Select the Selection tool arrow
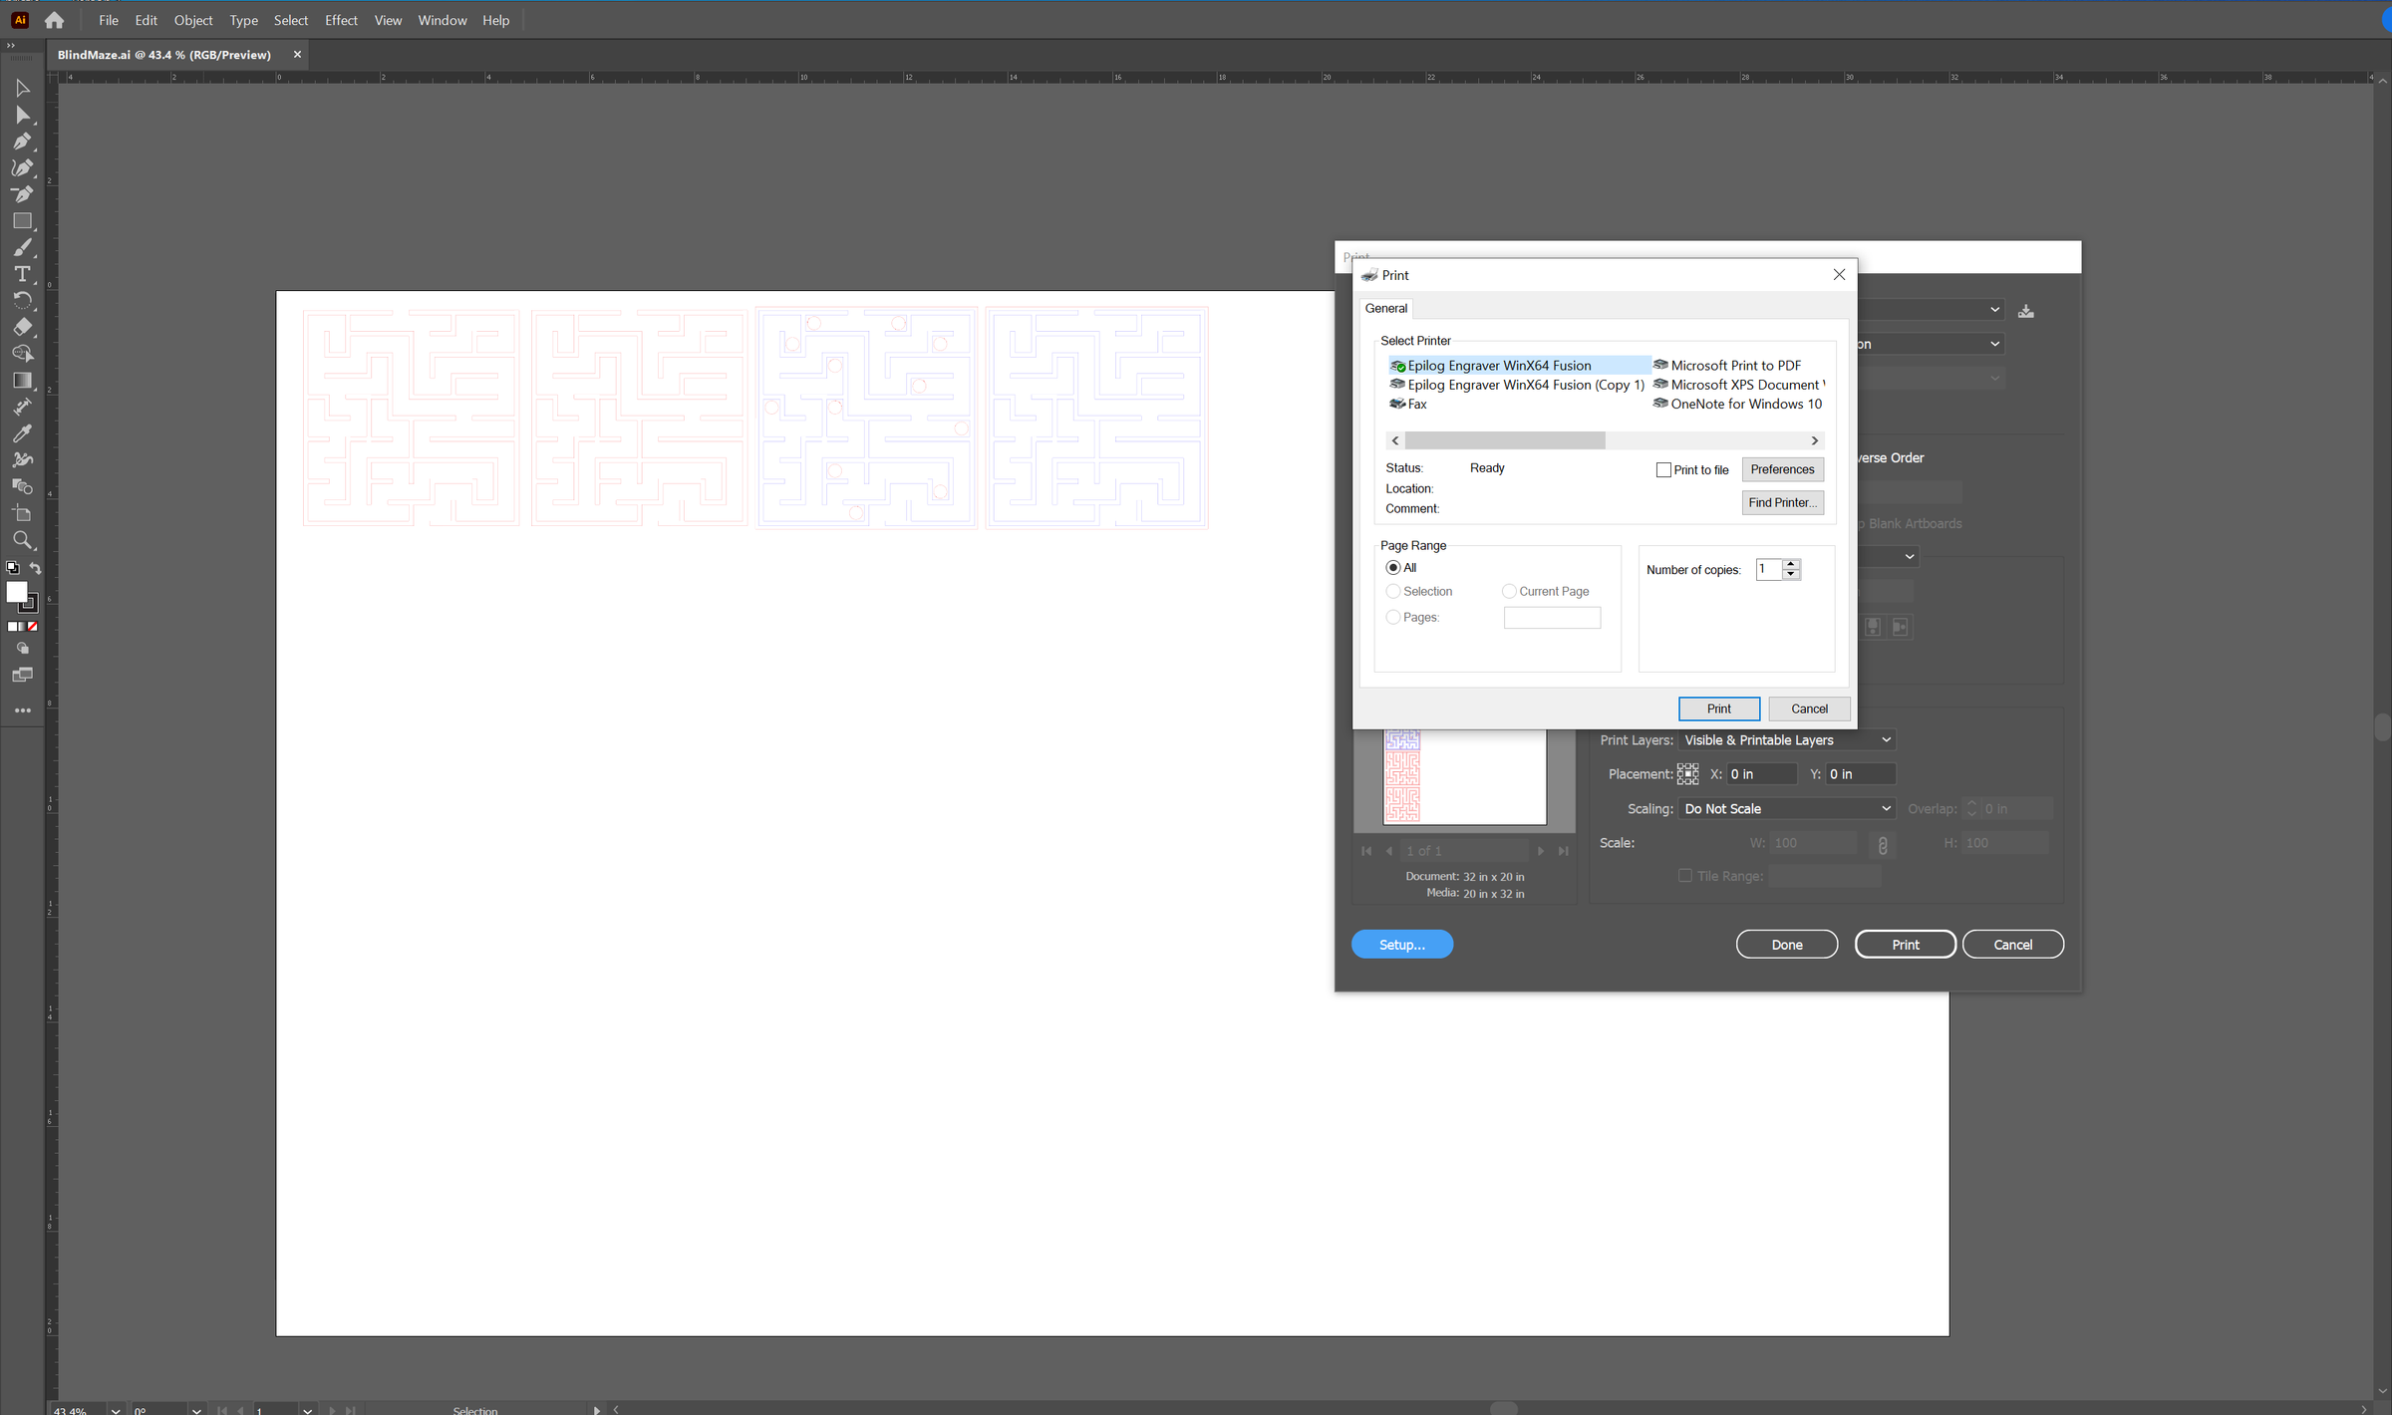The width and height of the screenshot is (2392, 1415). [x=22, y=89]
